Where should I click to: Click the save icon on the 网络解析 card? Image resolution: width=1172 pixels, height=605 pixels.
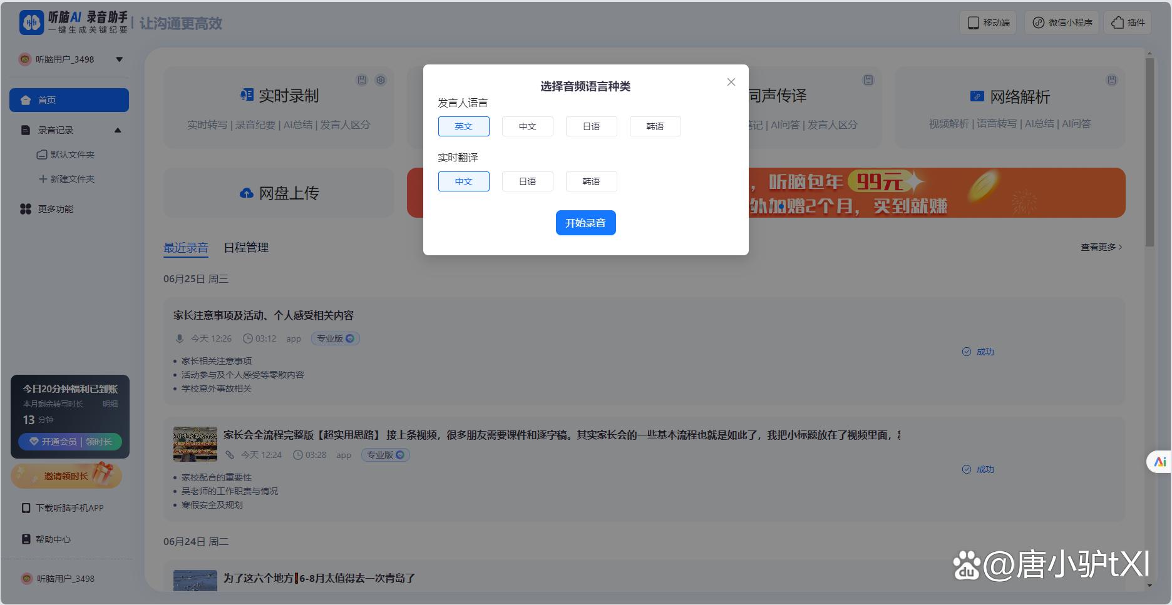[x=1112, y=80]
